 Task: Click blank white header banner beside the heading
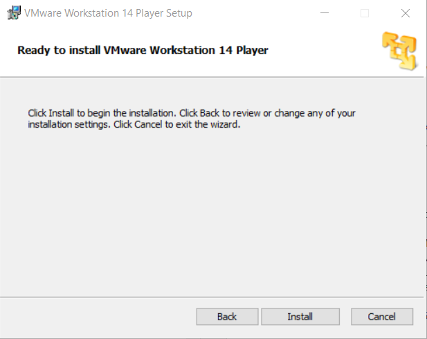click(324, 51)
